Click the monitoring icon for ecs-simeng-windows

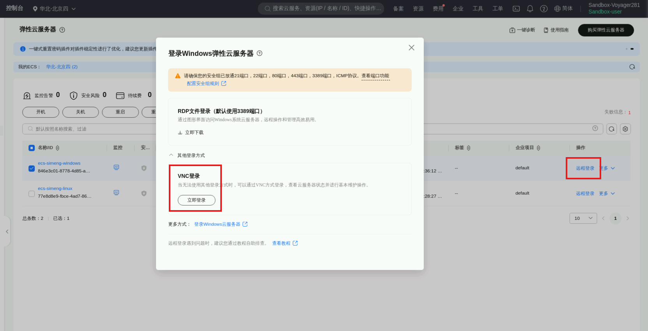[x=116, y=167]
